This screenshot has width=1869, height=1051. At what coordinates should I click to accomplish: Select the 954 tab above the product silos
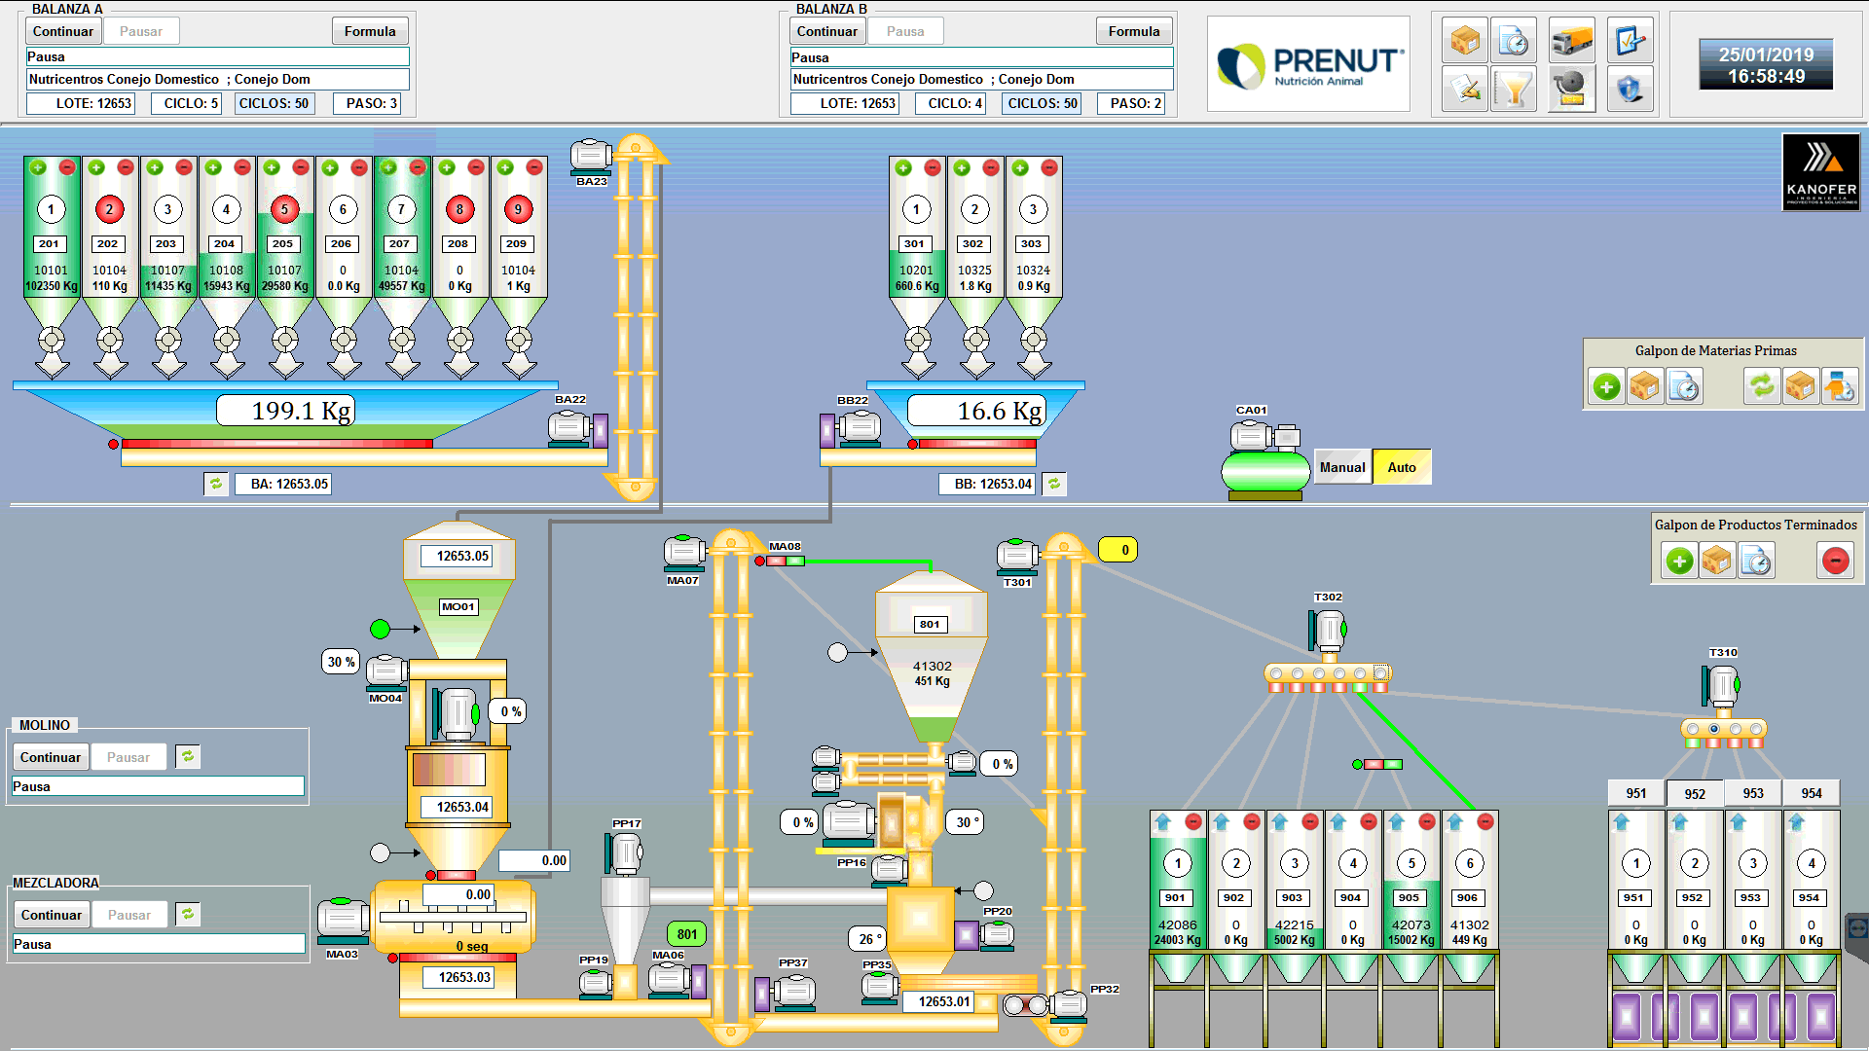tap(1811, 793)
